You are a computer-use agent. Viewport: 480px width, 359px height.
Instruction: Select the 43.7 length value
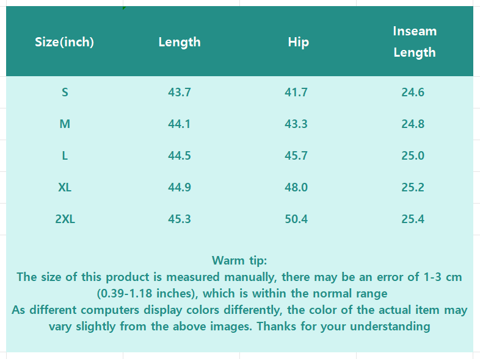pos(180,93)
